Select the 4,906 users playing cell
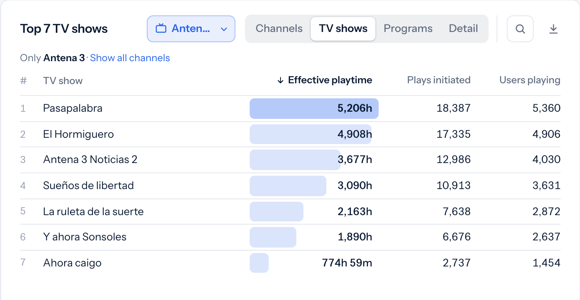The width and height of the screenshot is (580, 300). click(x=546, y=134)
